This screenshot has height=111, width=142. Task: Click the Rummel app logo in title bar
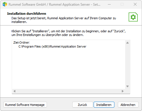pyautogui.click(x=5, y=4)
